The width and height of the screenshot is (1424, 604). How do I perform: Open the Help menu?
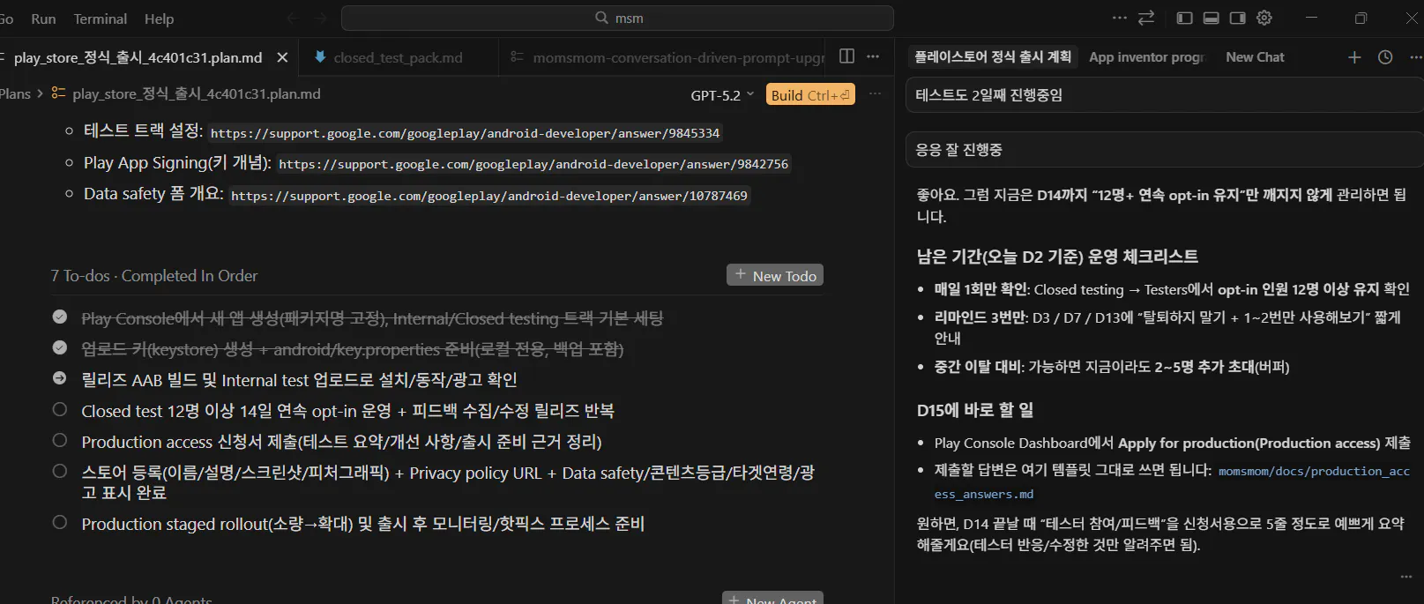point(160,19)
